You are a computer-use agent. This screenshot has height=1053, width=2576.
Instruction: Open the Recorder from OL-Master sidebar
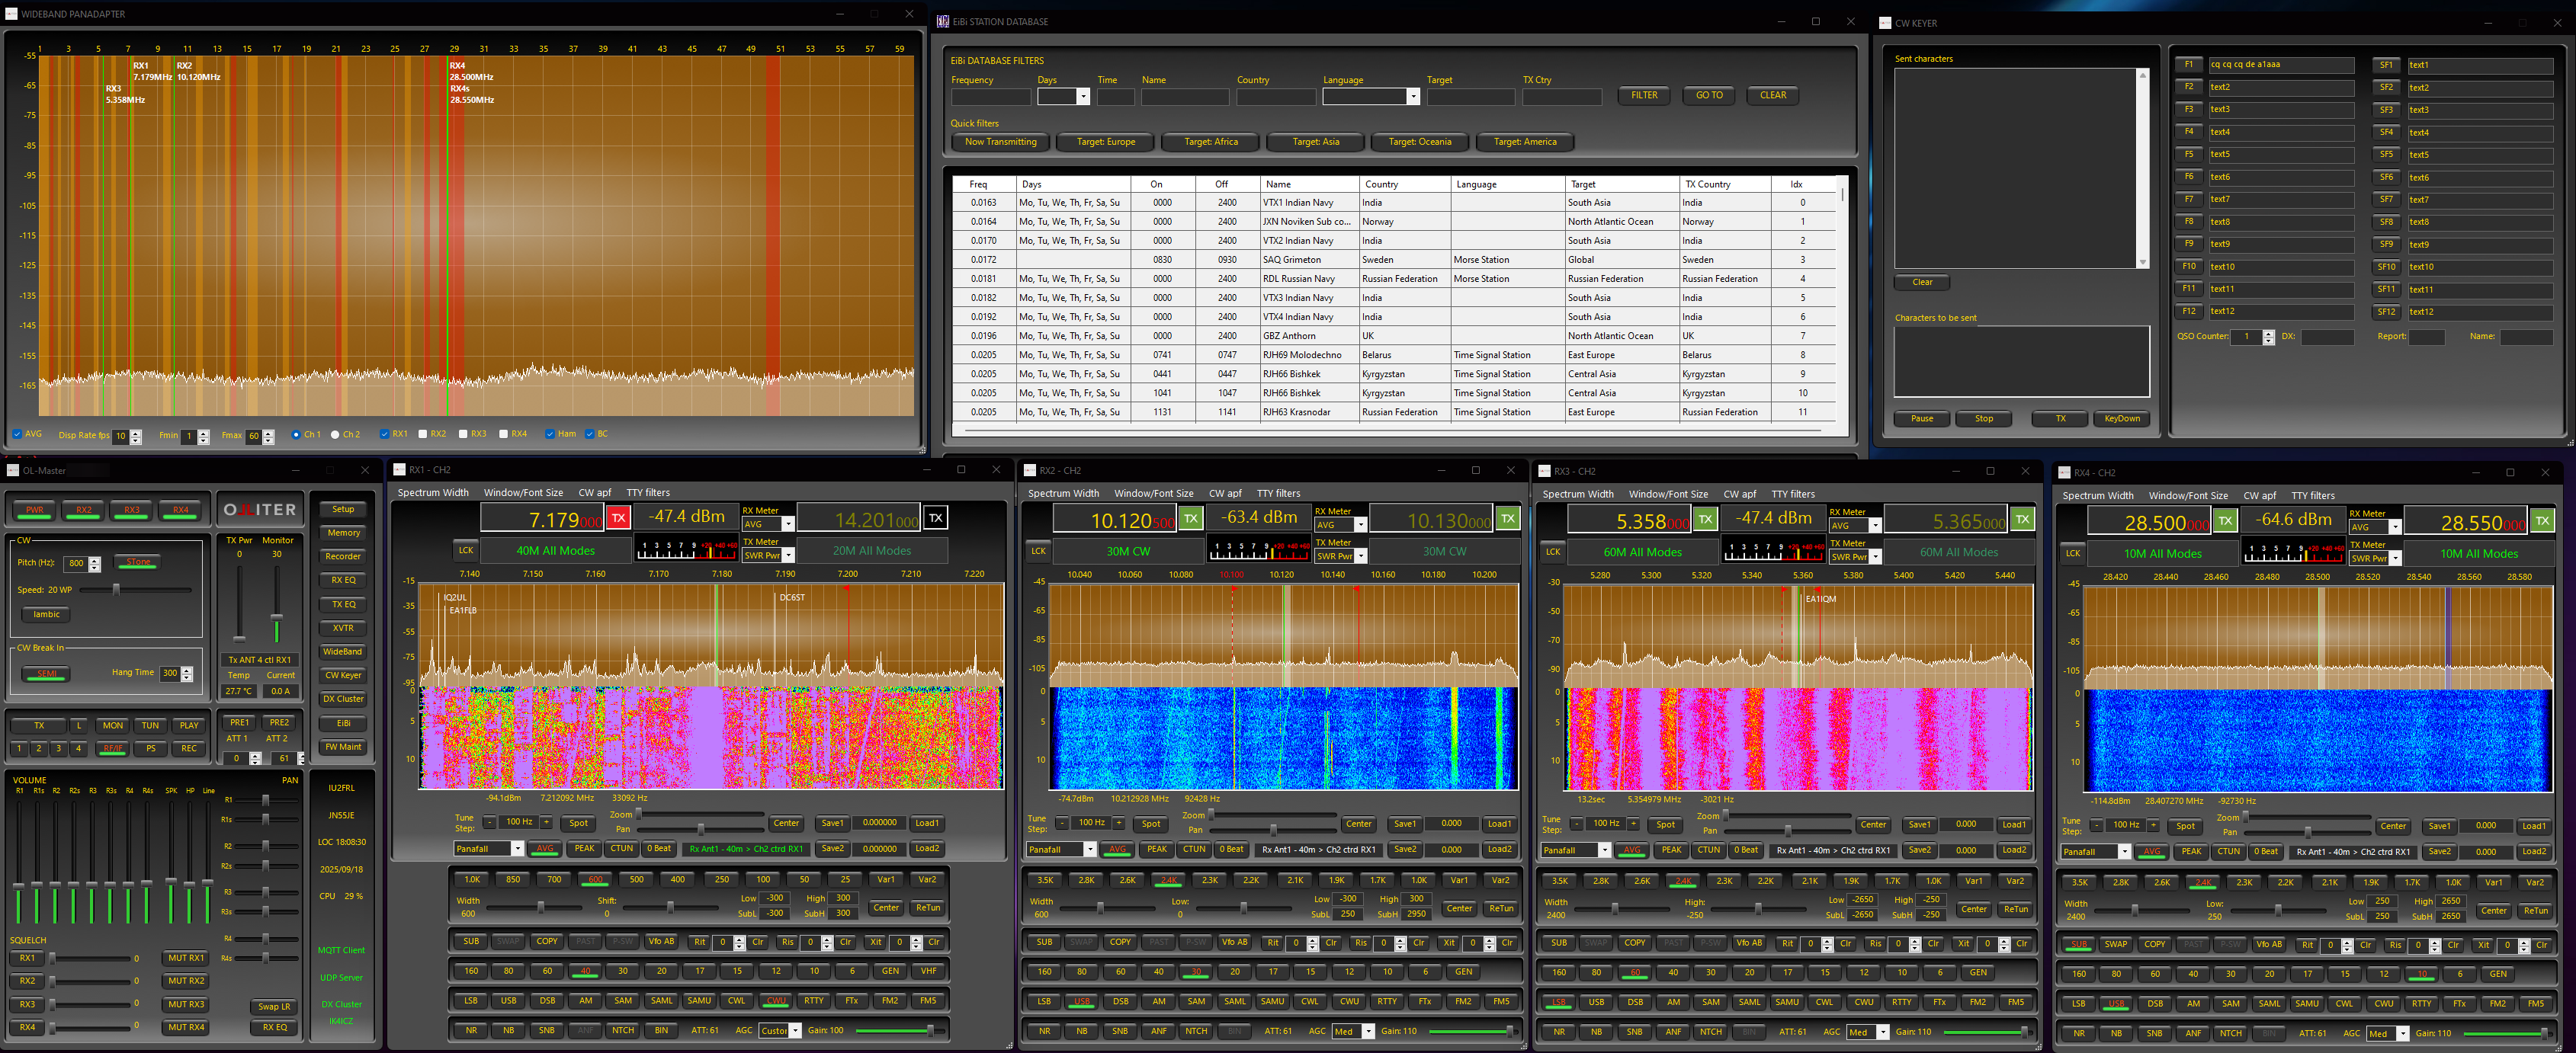[x=342, y=555]
